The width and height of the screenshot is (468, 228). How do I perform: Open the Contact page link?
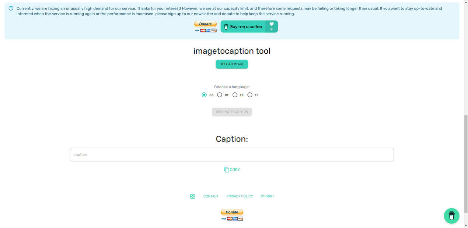211,196
